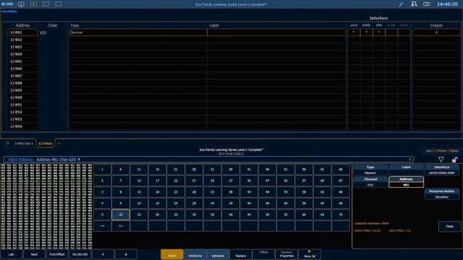Open the triangle display options menu
Viewport: 463px width, 260px height.
pos(441,160)
